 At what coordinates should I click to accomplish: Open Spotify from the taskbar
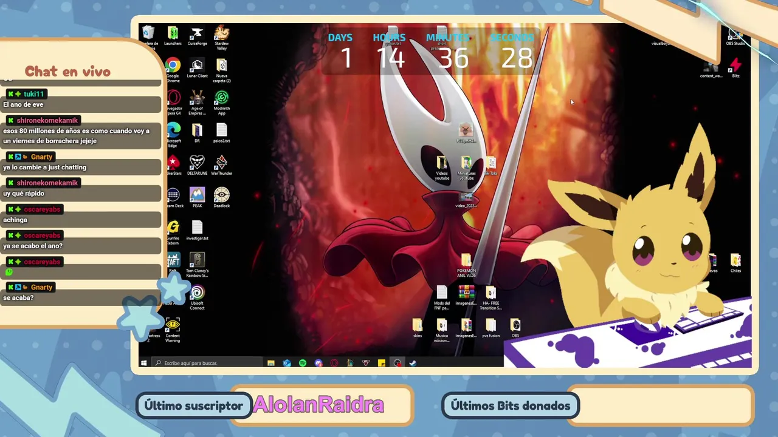click(303, 363)
